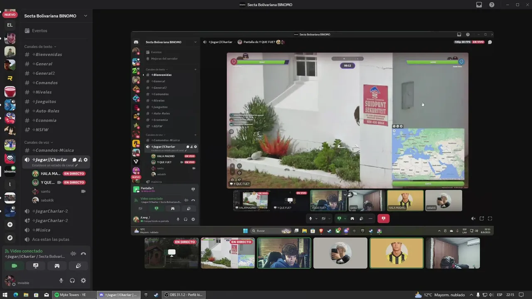Click share screen button in voice panel
This screenshot has height=299, width=532.
click(36, 266)
